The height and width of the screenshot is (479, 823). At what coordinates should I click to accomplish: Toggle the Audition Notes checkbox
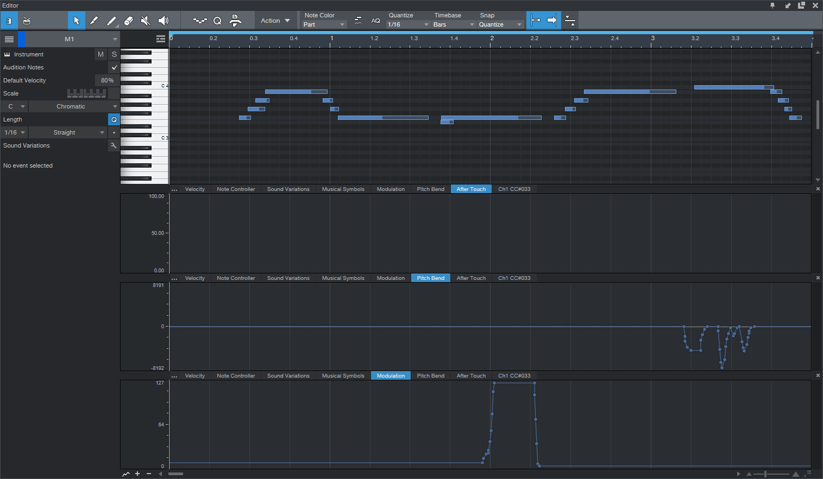click(114, 67)
